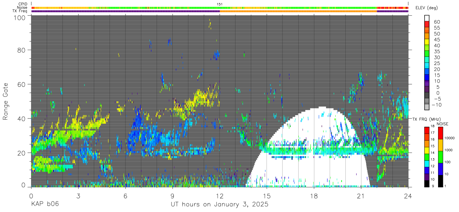The height and width of the screenshot is (212, 459).
Task: Click the NOISE colorbar label 10000
Action: point(449,138)
